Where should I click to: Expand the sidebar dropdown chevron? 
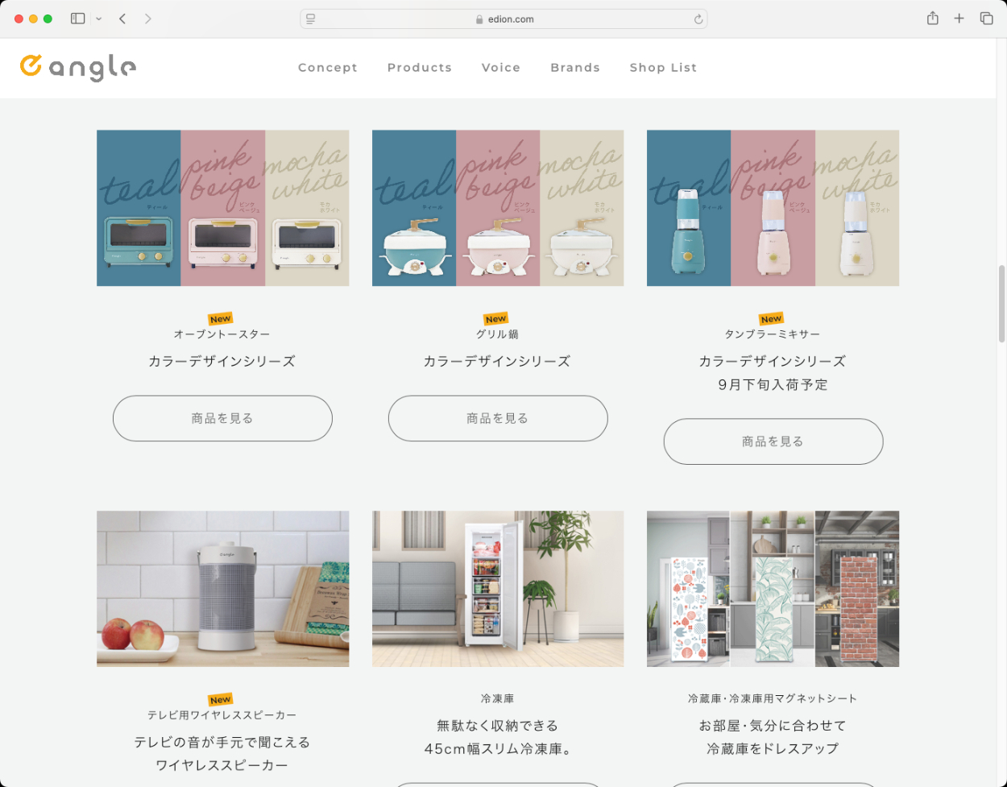pos(98,19)
